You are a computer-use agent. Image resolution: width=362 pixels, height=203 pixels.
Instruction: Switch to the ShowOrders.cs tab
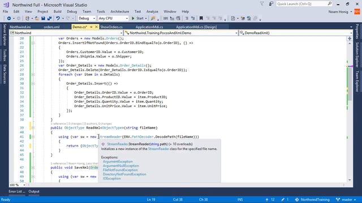click(111, 27)
